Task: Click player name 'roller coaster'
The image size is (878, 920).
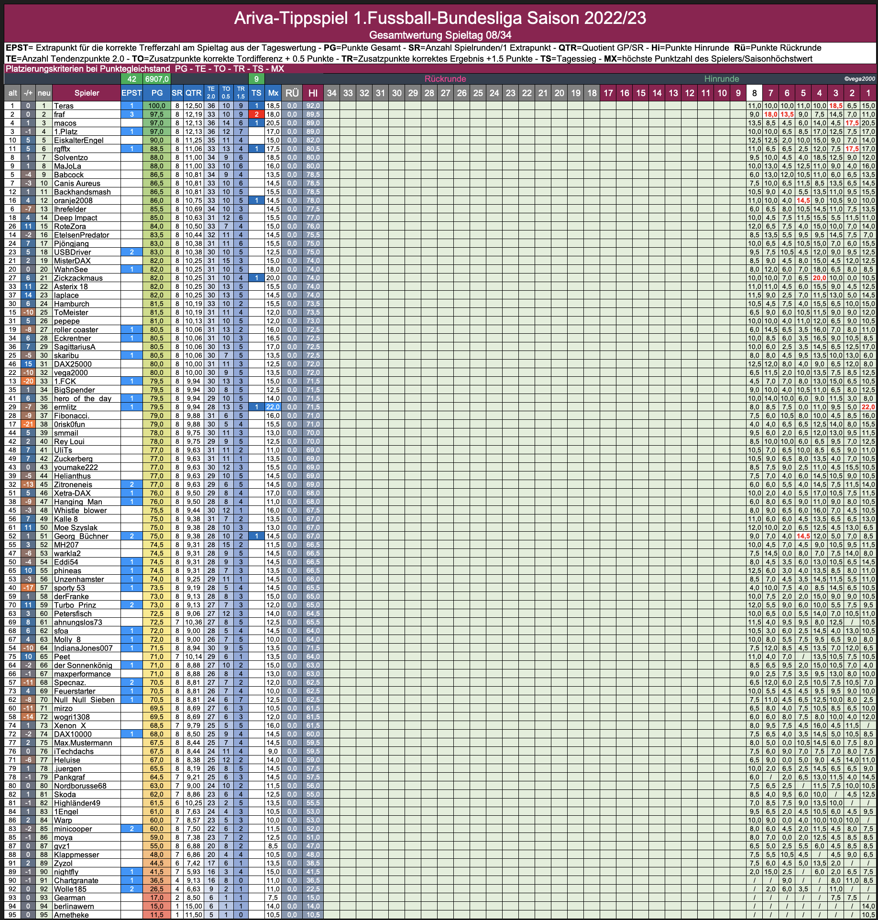Action: tap(76, 329)
